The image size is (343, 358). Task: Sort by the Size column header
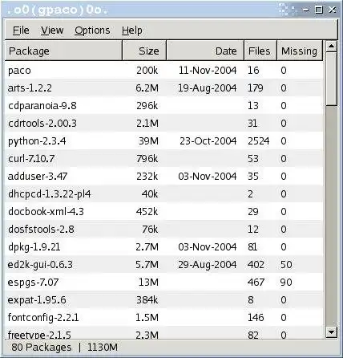[x=144, y=51]
